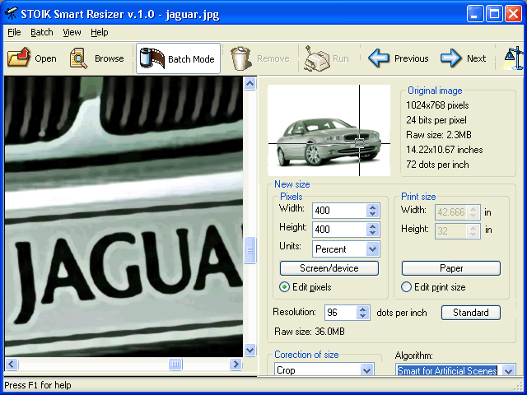Image resolution: width=527 pixels, height=395 pixels.
Task: Click the Standard resolution button
Action: [x=470, y=313]
